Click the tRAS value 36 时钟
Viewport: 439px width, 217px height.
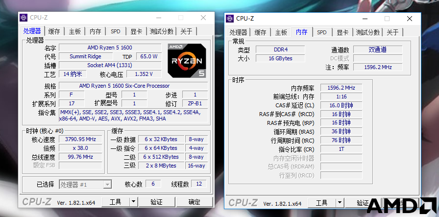click(341, 131)
